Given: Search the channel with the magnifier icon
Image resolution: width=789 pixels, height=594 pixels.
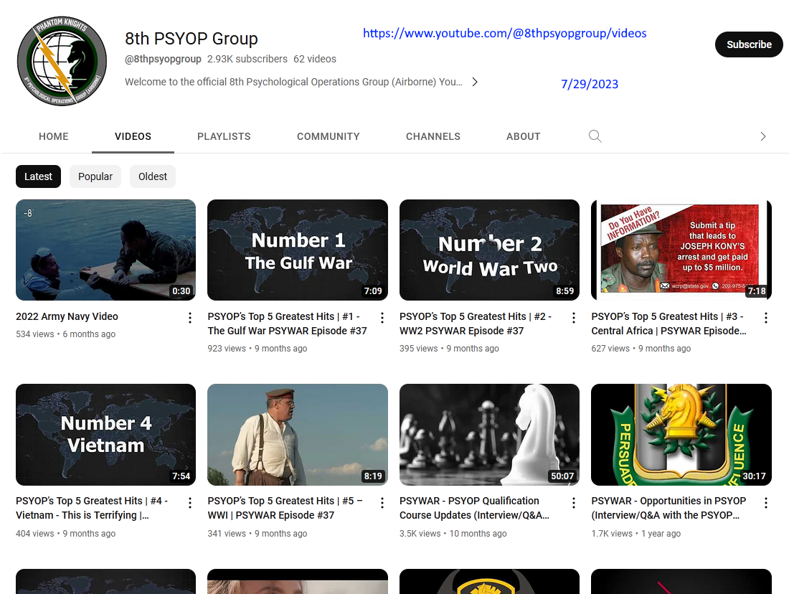Looking at the screenshot, I should 595,136.
